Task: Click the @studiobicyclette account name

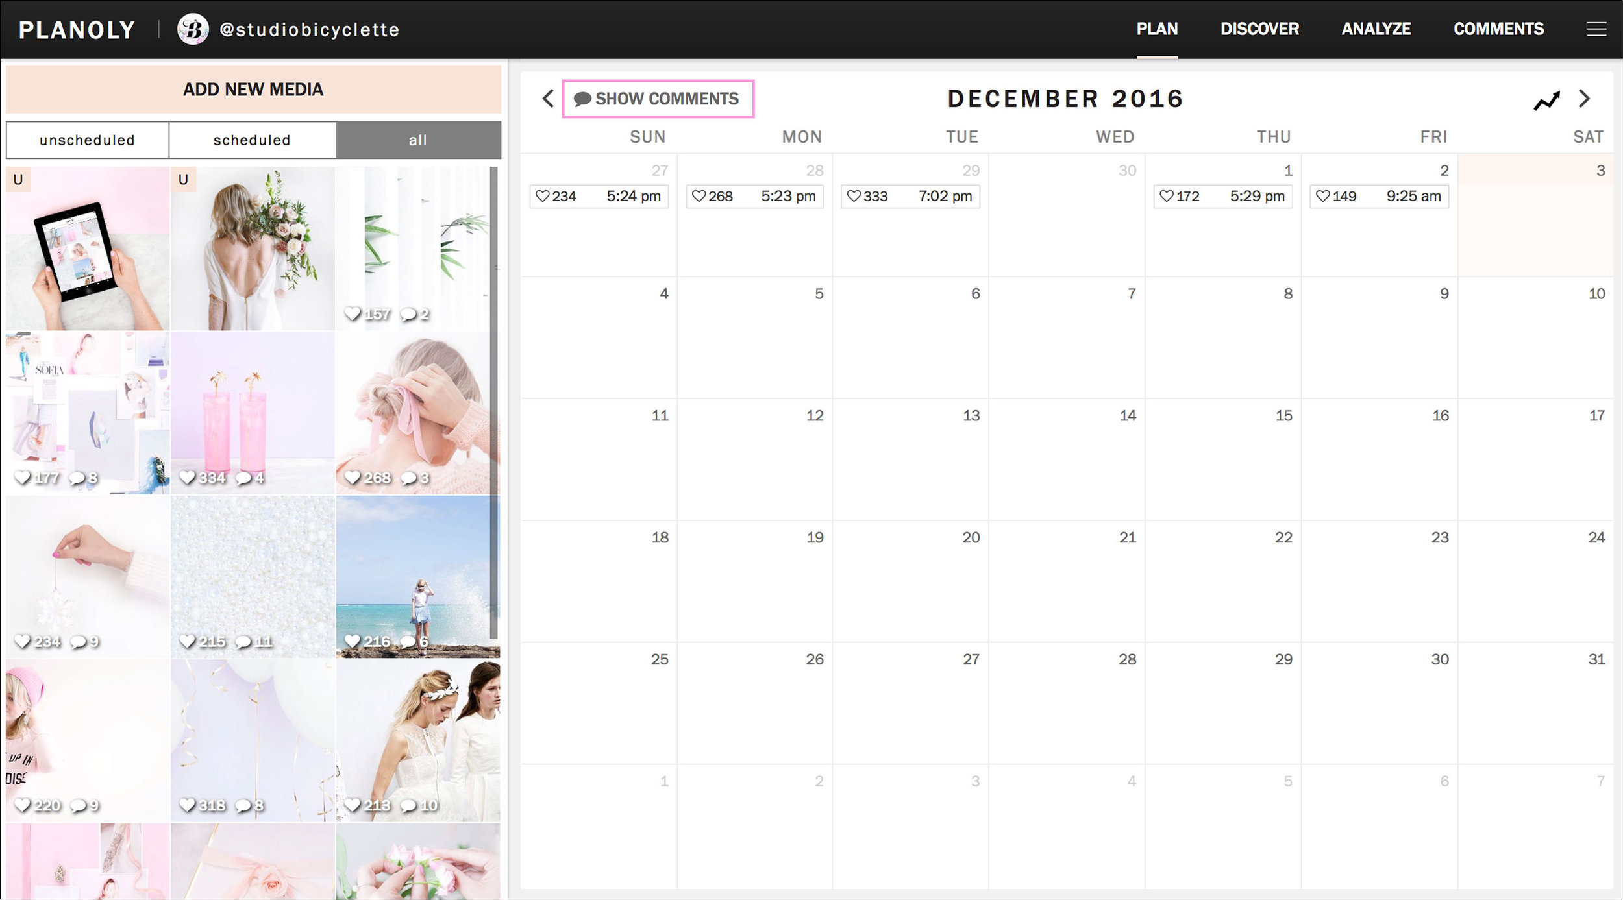Action: [310, 30]
